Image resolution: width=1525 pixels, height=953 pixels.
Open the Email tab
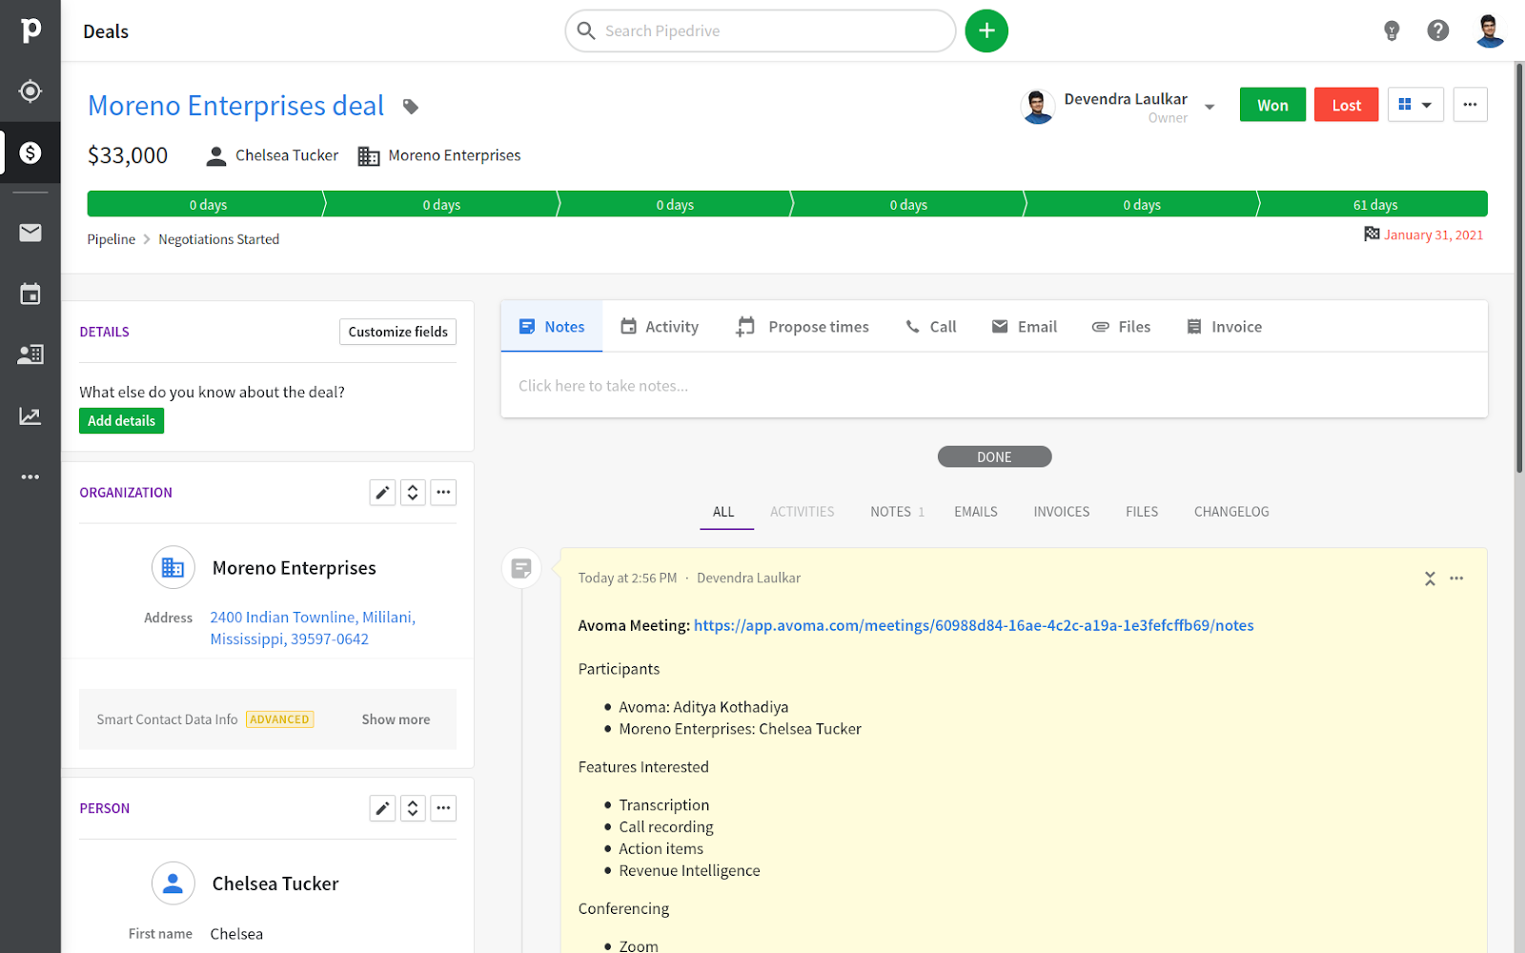coord(1025,327)
